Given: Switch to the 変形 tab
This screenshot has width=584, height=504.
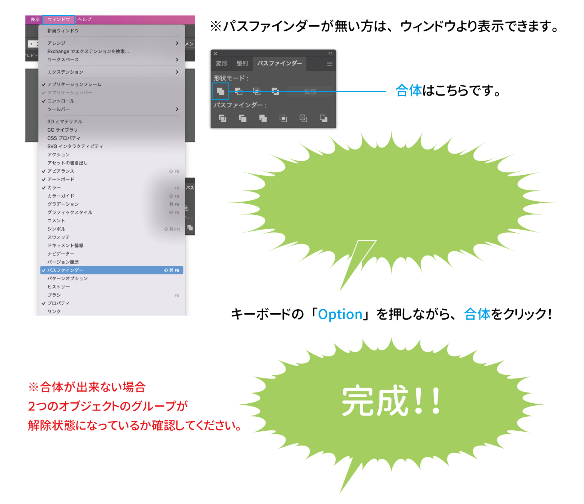Looking at the screenshot, I should tap(222, 63).
